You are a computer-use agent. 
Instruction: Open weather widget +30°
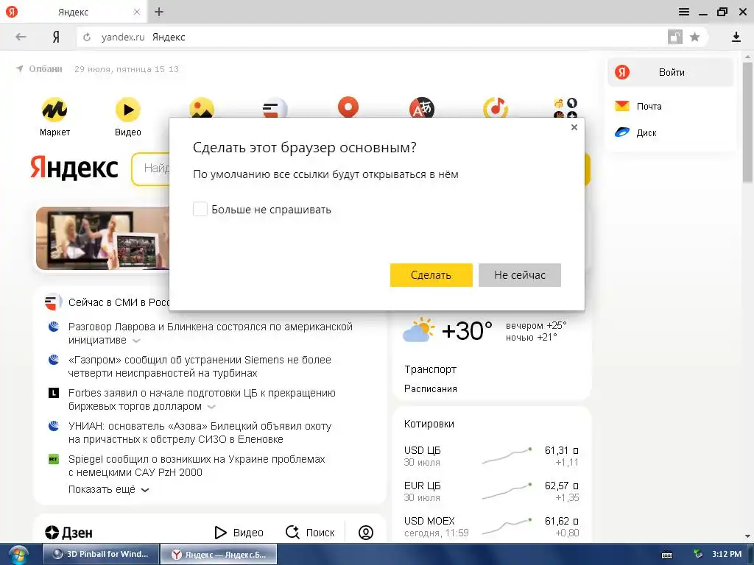click(447, 331)
